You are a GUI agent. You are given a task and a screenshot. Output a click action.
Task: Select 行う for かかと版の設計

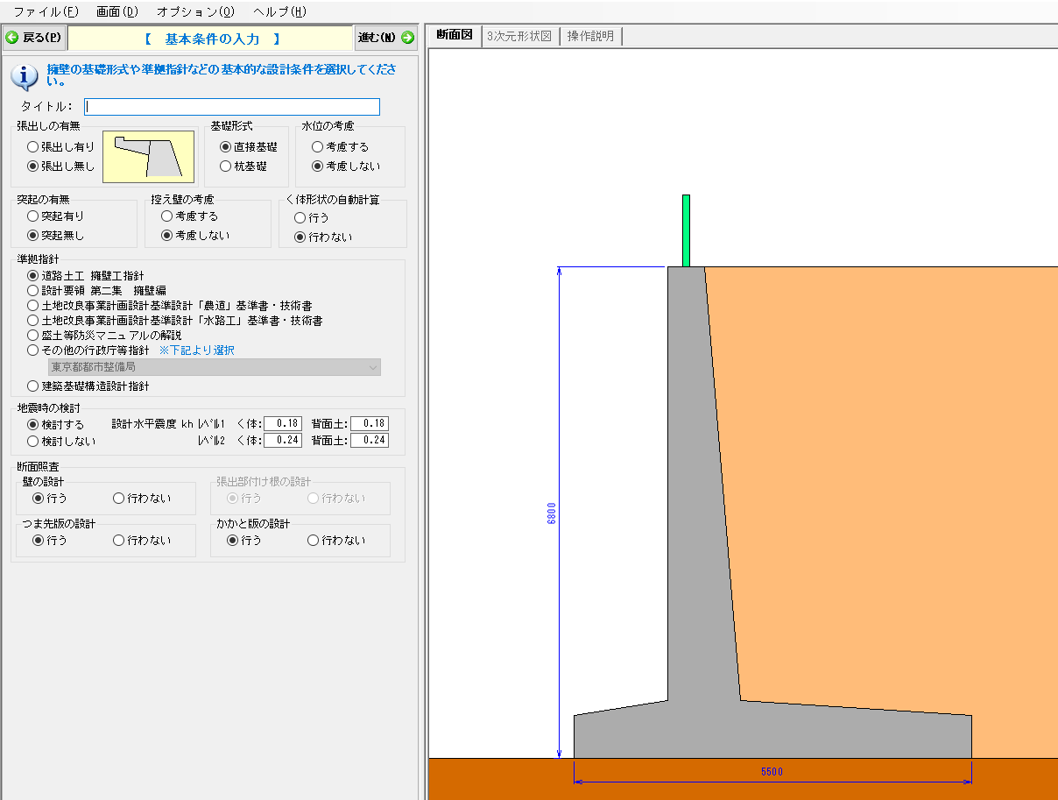(244, 541)
